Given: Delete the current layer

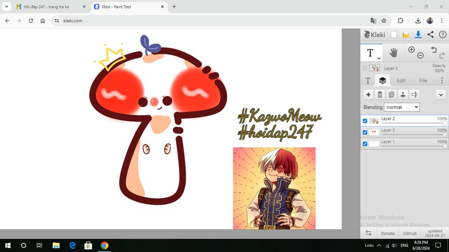Looking at the screenshot, I should [380, 94].
